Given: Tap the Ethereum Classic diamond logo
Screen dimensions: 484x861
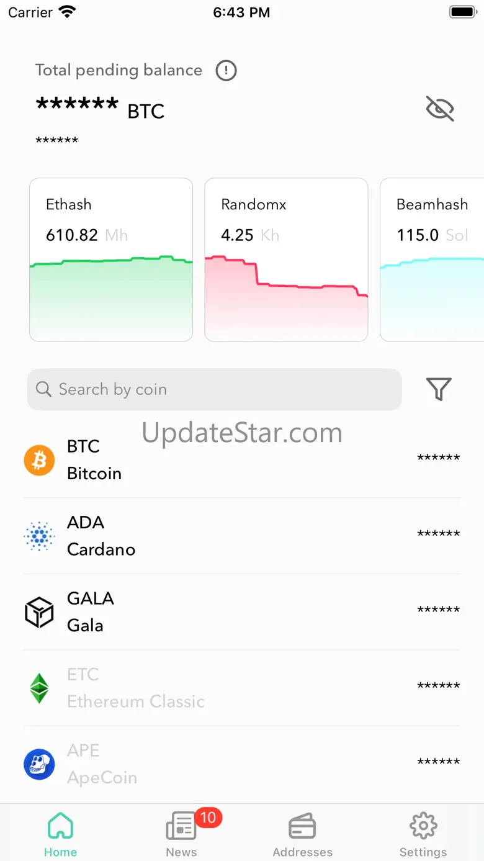Looking at the screenshot, I should pos(39,688).
